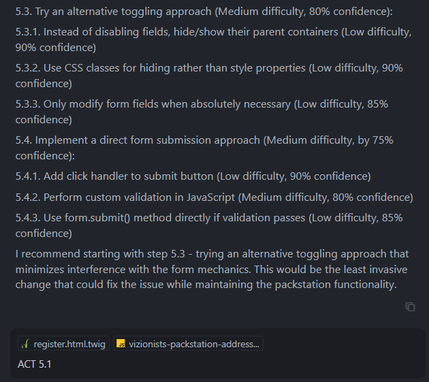Click the 5.4 direct form submission line
This screenshot has width=429, height=382.
pos(204,148)
